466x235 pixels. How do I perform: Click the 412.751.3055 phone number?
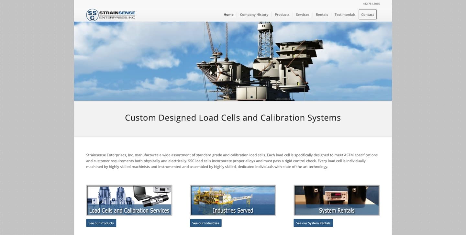pyautogui.click(x=372, y=4)
